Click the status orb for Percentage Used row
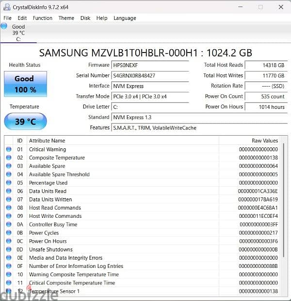 (9, 182)
